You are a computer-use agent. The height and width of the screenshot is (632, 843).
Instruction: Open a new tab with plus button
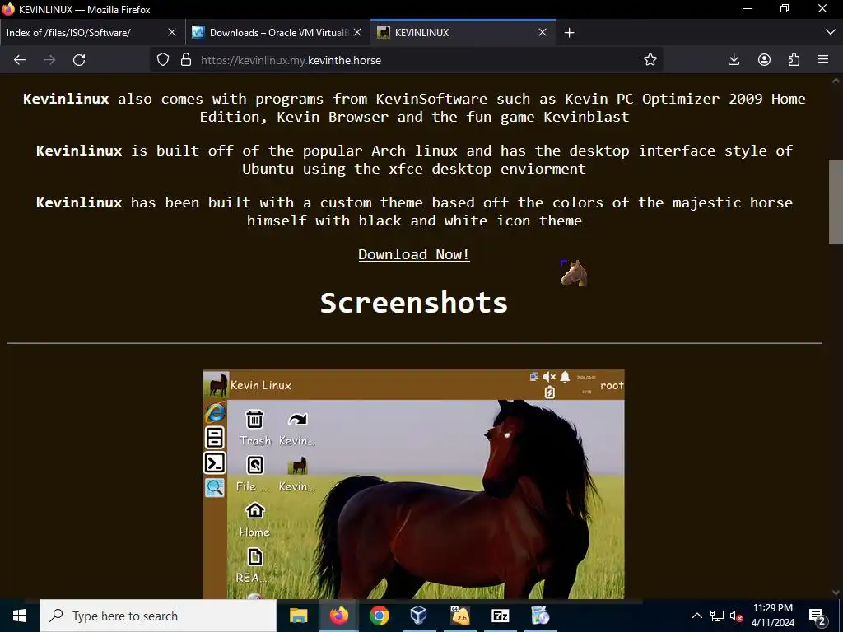click(x=570, y=33)
